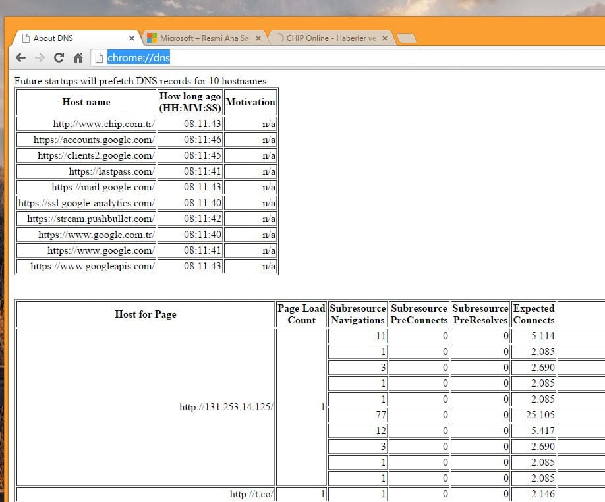Select the https://clients2.google.com/ cell

point(86,155)
